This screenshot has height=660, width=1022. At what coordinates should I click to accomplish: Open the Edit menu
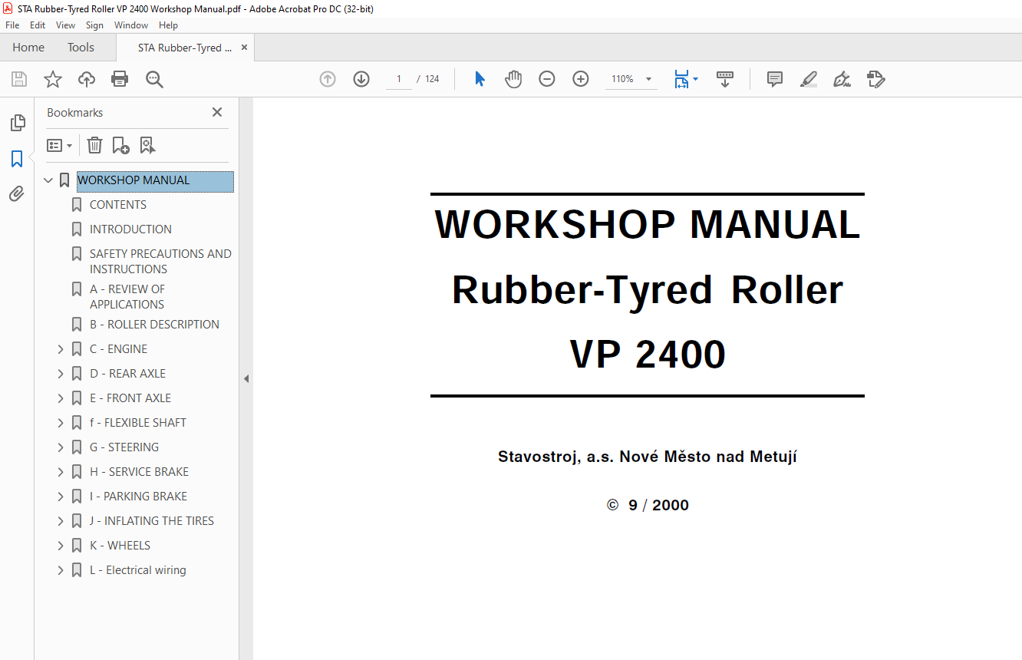tap(38, 25)
